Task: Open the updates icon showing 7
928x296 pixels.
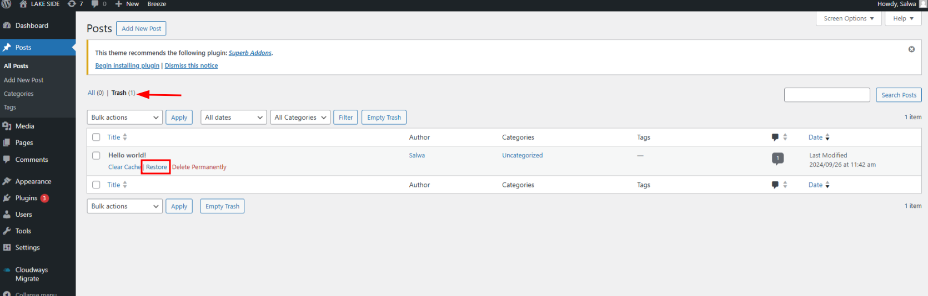Action: [x=75, y=4]
